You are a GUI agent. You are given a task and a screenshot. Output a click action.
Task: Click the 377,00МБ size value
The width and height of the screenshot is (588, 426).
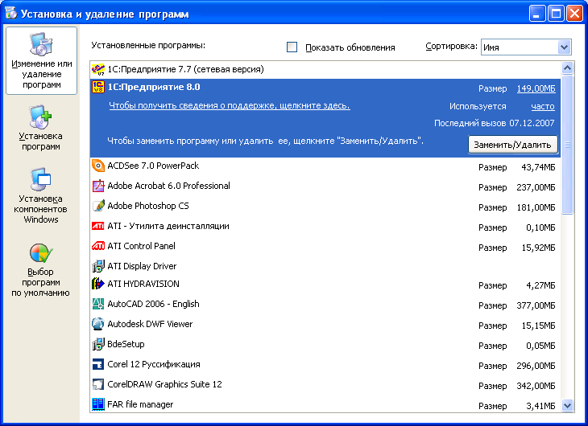click(536, 306)
